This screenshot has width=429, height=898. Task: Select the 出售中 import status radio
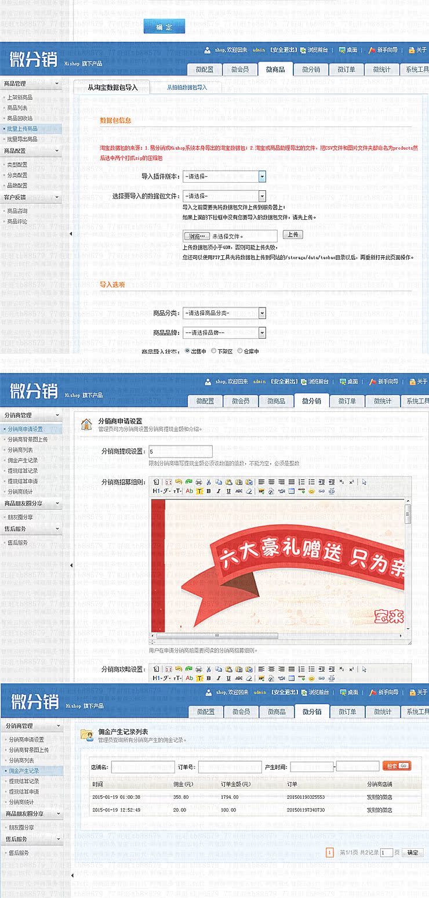pos(187,351)
